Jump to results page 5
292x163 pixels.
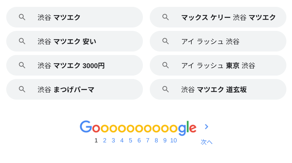130,141
